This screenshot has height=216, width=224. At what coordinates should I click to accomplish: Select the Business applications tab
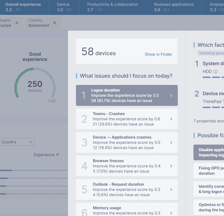pos(174,7)
